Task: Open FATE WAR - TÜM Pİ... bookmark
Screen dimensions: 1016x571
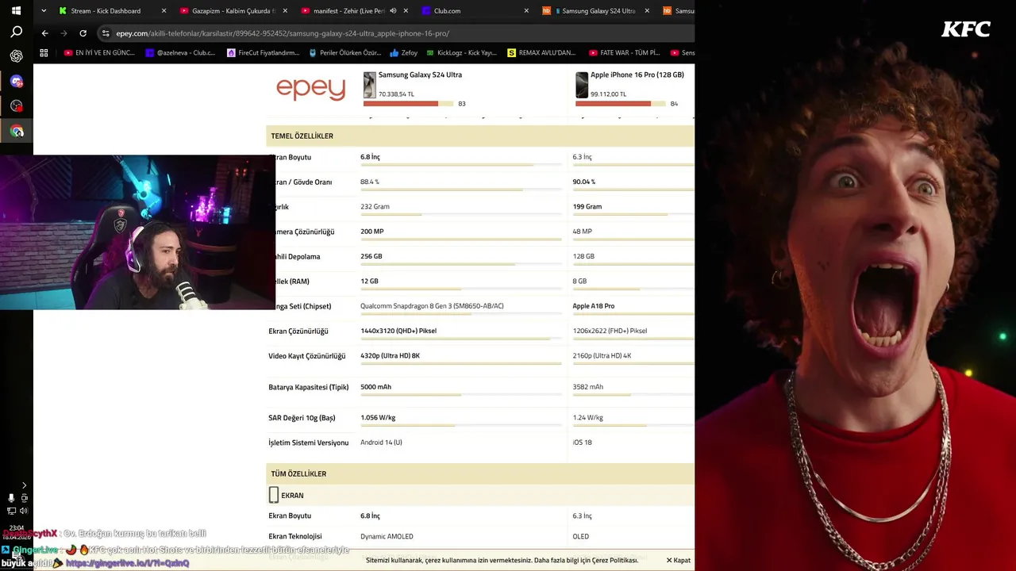Action: coord(624,53)
